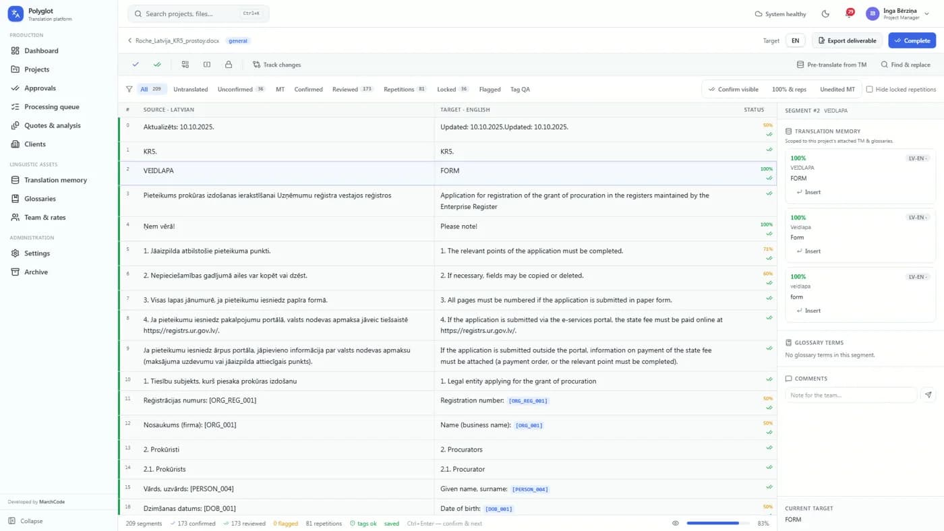Toggle dark mode moon icon
Image resolution: width=944 pixels, height=531 pixels.
[x=825, y=13]
